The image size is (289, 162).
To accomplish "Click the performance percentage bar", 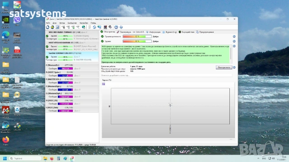I will click(x=137, y=36).
